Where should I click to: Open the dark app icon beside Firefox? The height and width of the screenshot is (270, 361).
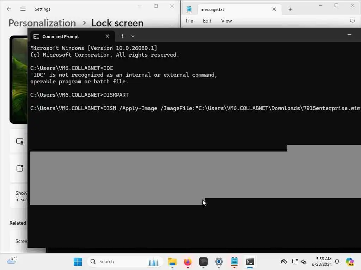(x=203, y=262)
